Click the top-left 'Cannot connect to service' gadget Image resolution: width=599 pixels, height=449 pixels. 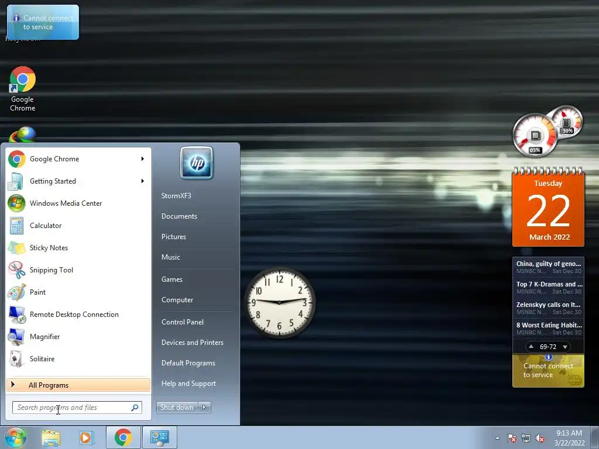(x=43, y=22)
